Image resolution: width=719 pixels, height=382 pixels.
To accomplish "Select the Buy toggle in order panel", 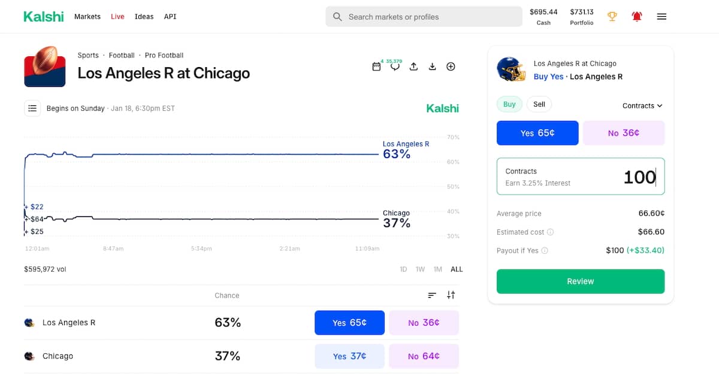I will coord(509,104).
